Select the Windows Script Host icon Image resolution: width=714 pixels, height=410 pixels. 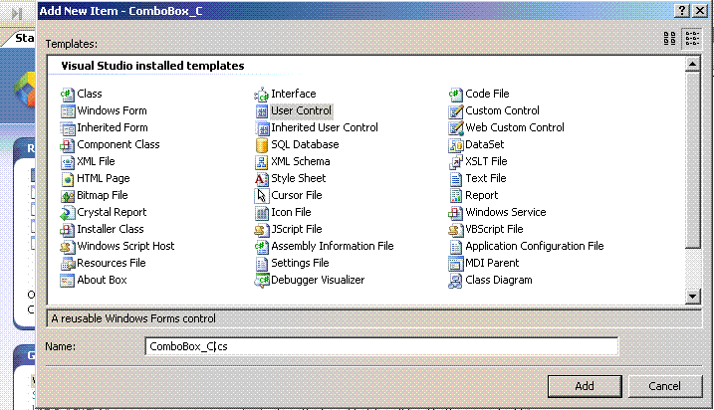[68, 246]
